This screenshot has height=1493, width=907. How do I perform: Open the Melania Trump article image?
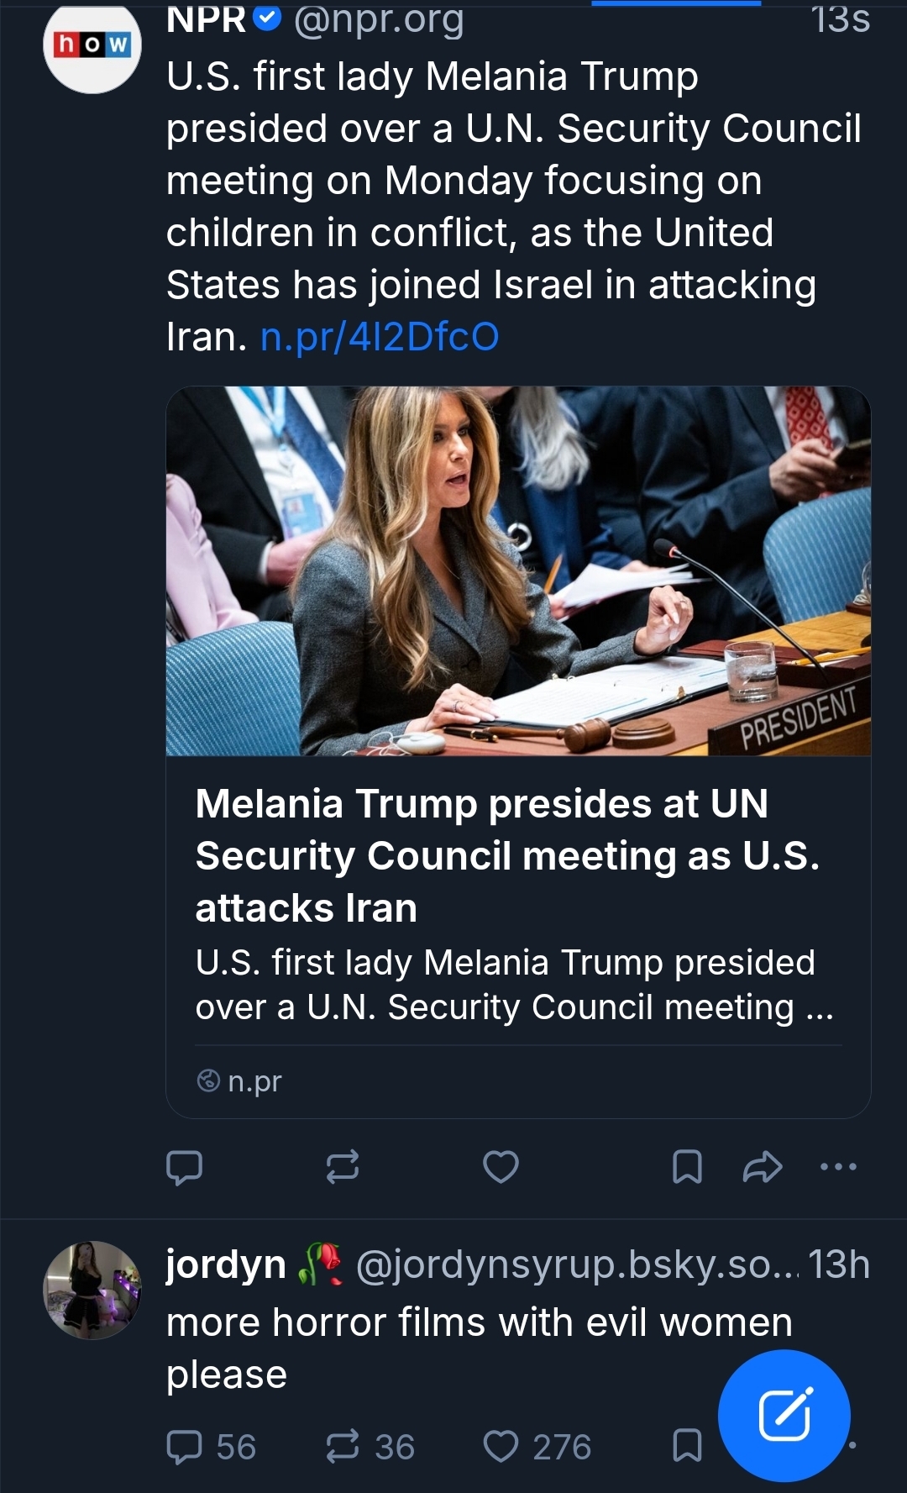[518, 570]
